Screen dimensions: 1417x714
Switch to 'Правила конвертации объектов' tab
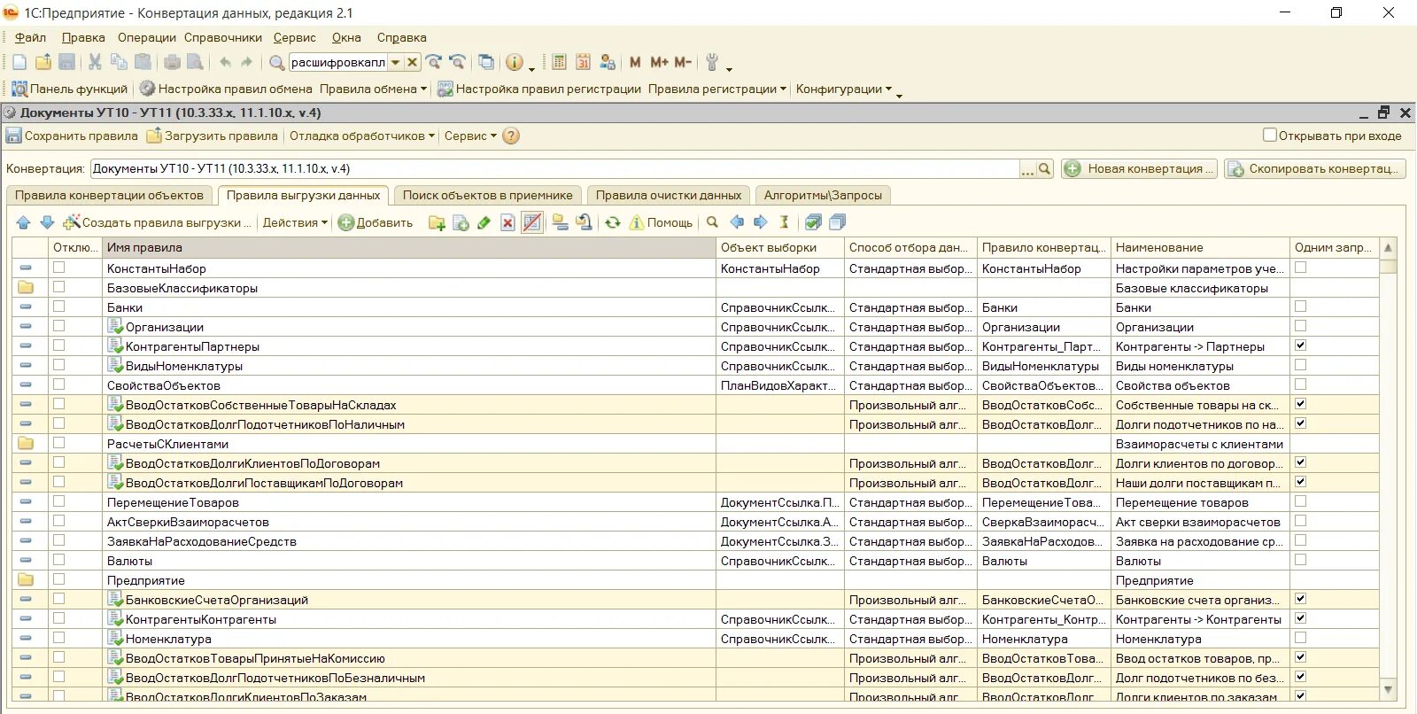[x=109, y=195]
